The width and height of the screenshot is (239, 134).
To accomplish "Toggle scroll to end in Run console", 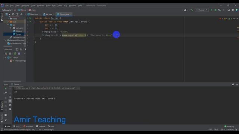I will pyautogui.click(x=10, y=101).
